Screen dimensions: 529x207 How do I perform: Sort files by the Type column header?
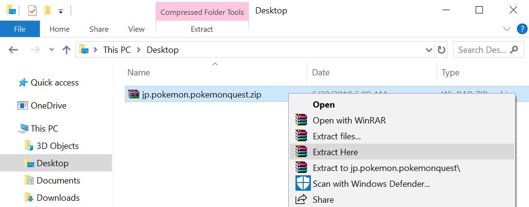point(450,73)
